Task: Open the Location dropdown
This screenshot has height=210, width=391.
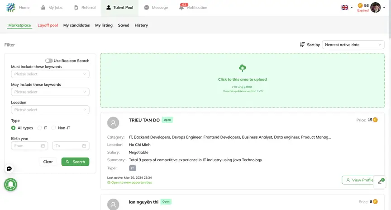Action: (x=50, y=110)
